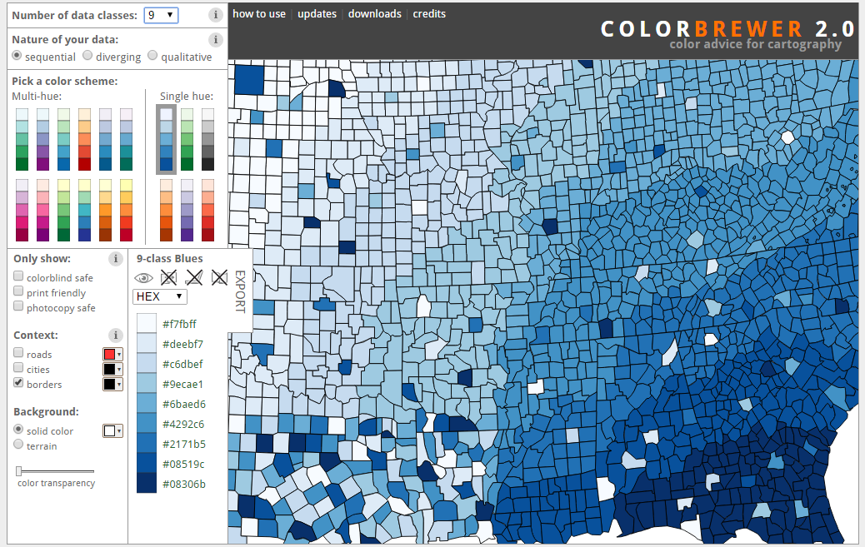Click the info icon next to Context
This screenshot has width=865, height=547.
[x=114, y=335]
